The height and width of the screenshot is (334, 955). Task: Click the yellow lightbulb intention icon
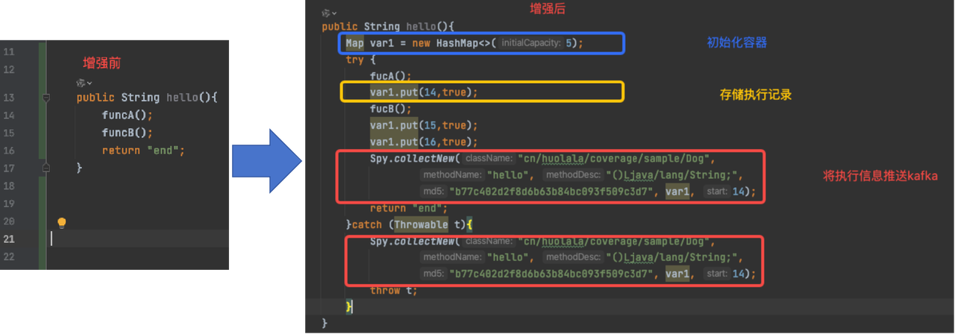click(x=62, y=222)
